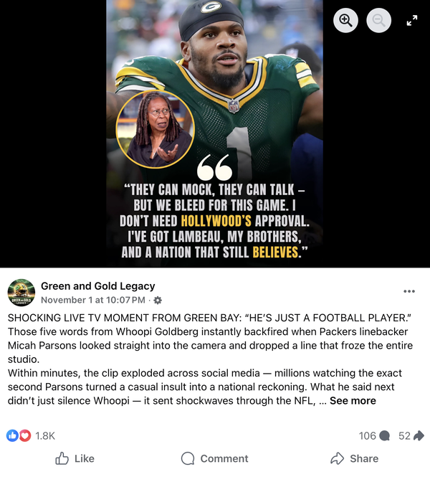The width and height of the screenshot is (430, 477).
Task: Click the Packers player photo image
Action: pos(214,133)
